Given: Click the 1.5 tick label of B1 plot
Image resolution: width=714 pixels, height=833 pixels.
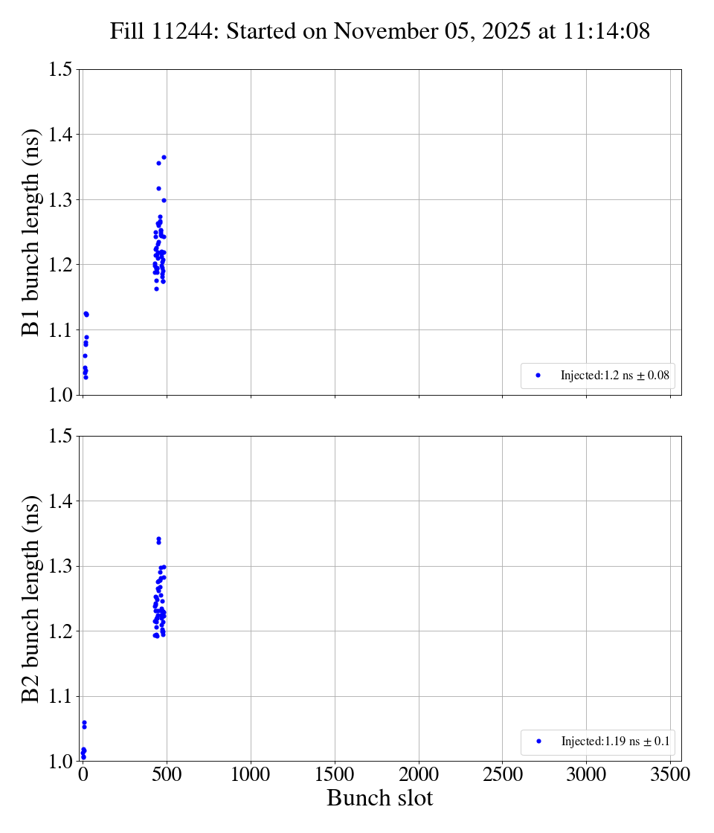Looking at the screenshot, I should pos(59,70).
